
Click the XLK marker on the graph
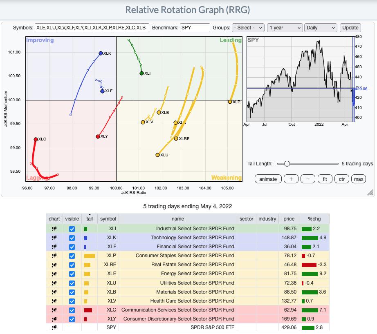(101, 53)
